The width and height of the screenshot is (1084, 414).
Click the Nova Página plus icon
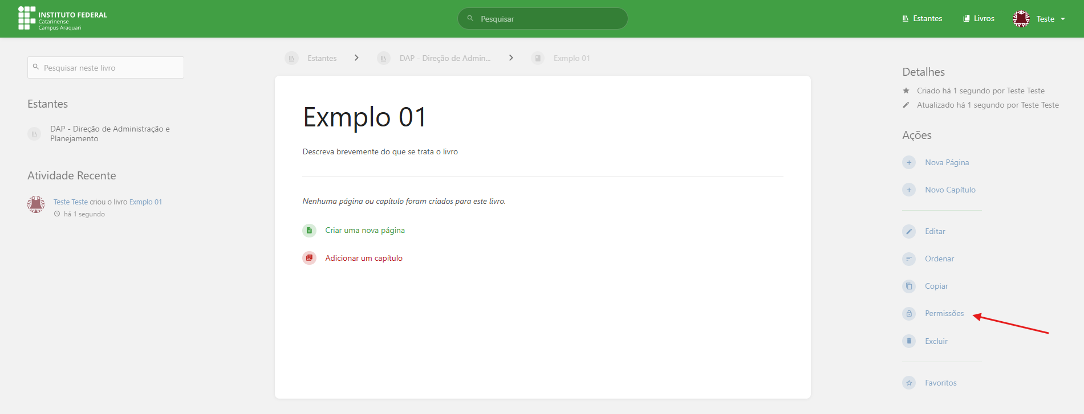(x=909, y=162)
